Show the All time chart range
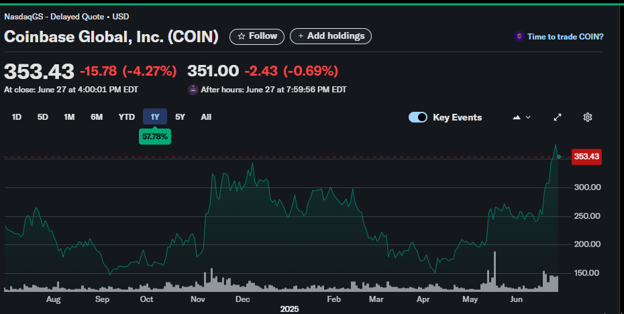The image size is (624, 314). (206, 117)
